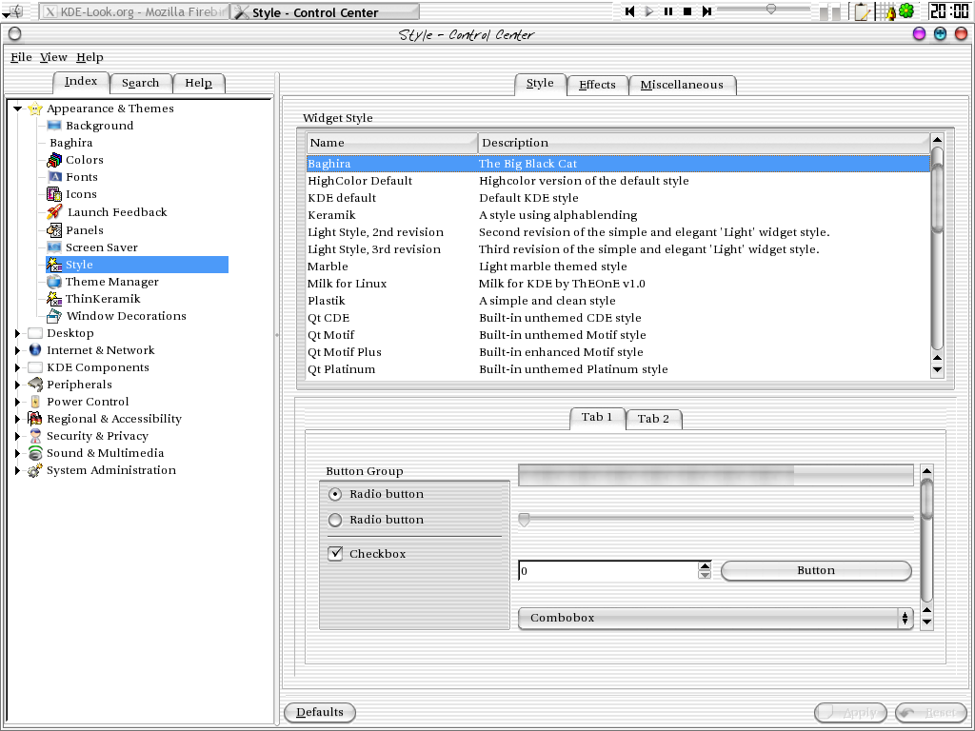Click the Appearance & Themes star icon

[35, 109]
